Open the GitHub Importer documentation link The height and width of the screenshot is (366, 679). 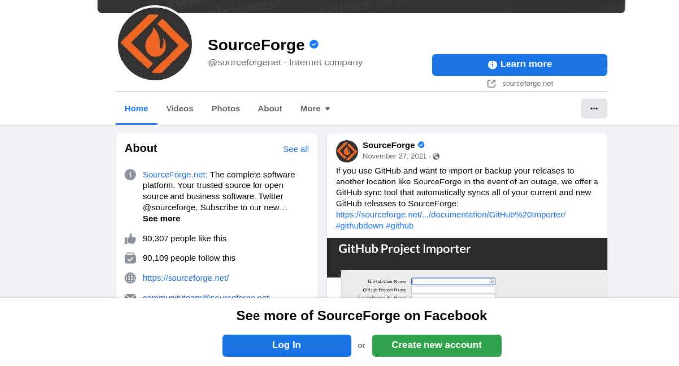(x=451, y=214)
